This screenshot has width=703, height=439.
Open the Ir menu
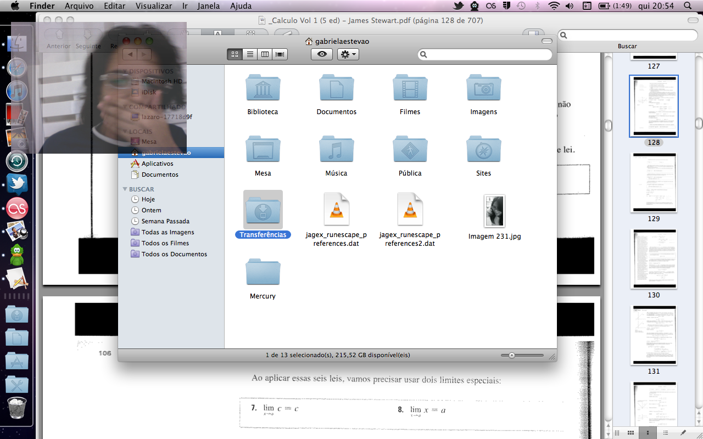pyautogui.click(x=185, y=6)
